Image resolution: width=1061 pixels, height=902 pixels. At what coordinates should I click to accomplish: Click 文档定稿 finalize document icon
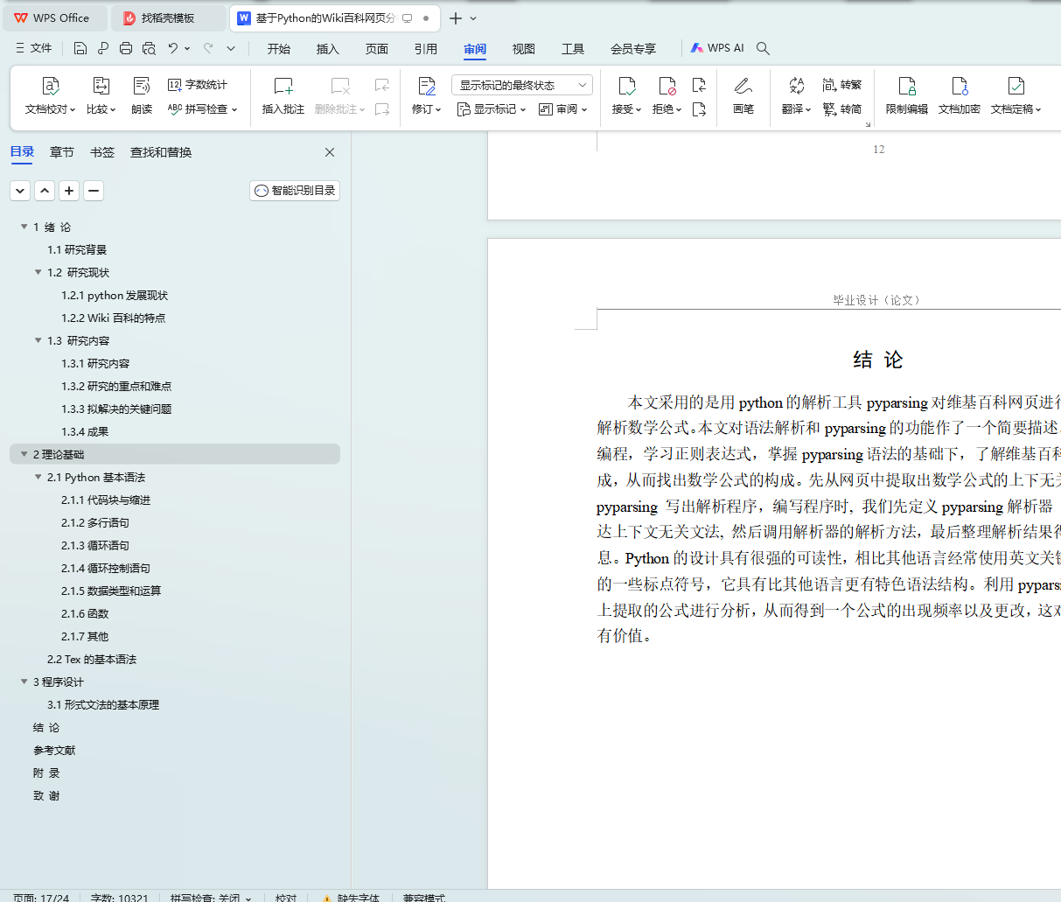[x=1016, y=86]
